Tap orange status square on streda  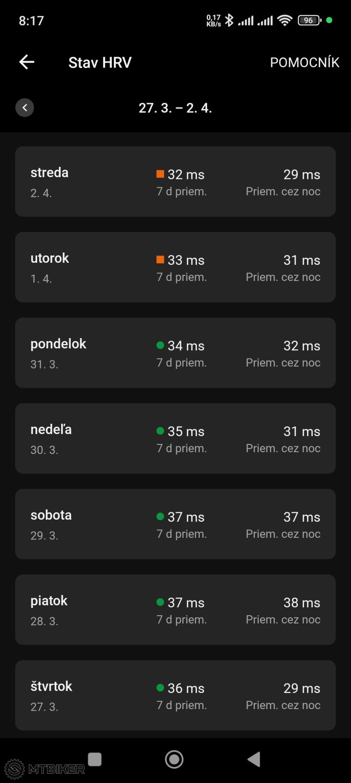[160, 174]
